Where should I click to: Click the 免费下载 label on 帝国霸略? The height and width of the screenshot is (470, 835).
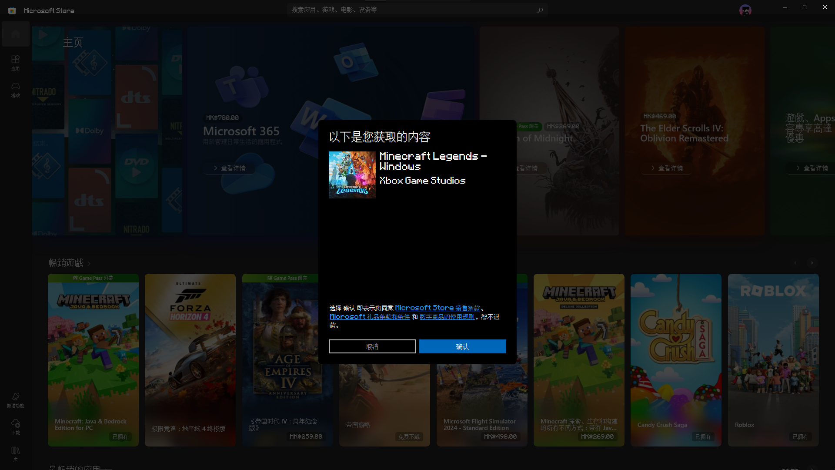[x=409, y=436]
